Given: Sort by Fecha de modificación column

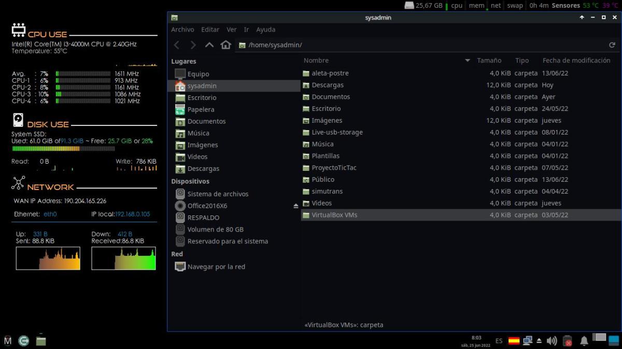Looking at the screenshot, I should click(x=576, y=61).
